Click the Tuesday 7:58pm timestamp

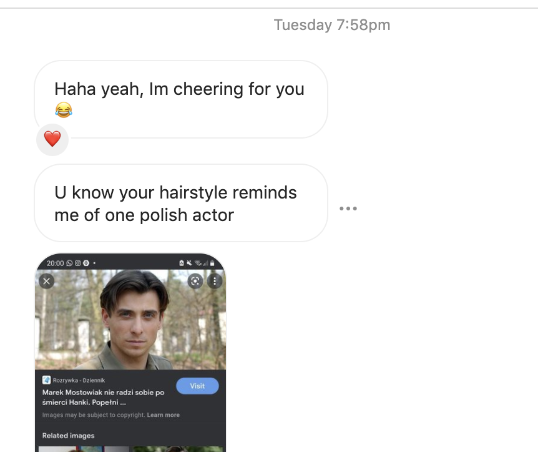(x=332, y=25)
